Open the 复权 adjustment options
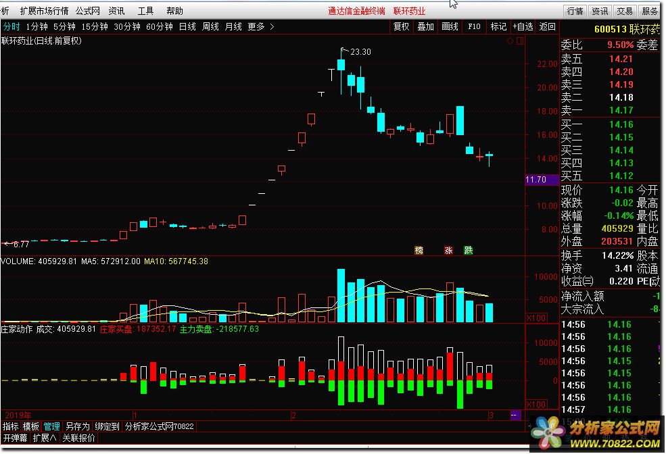The image size is (666, 454). click(x=401, y=27)
